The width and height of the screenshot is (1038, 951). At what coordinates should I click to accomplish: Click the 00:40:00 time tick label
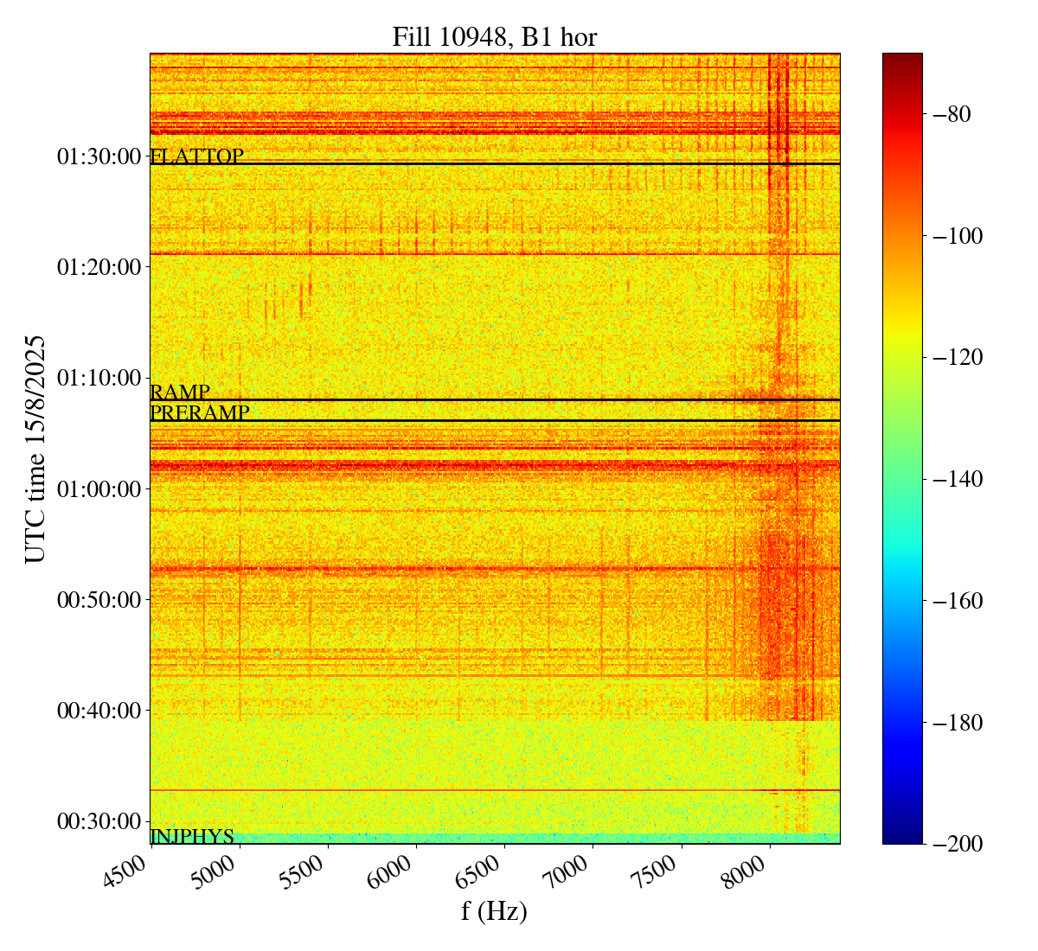99,711
